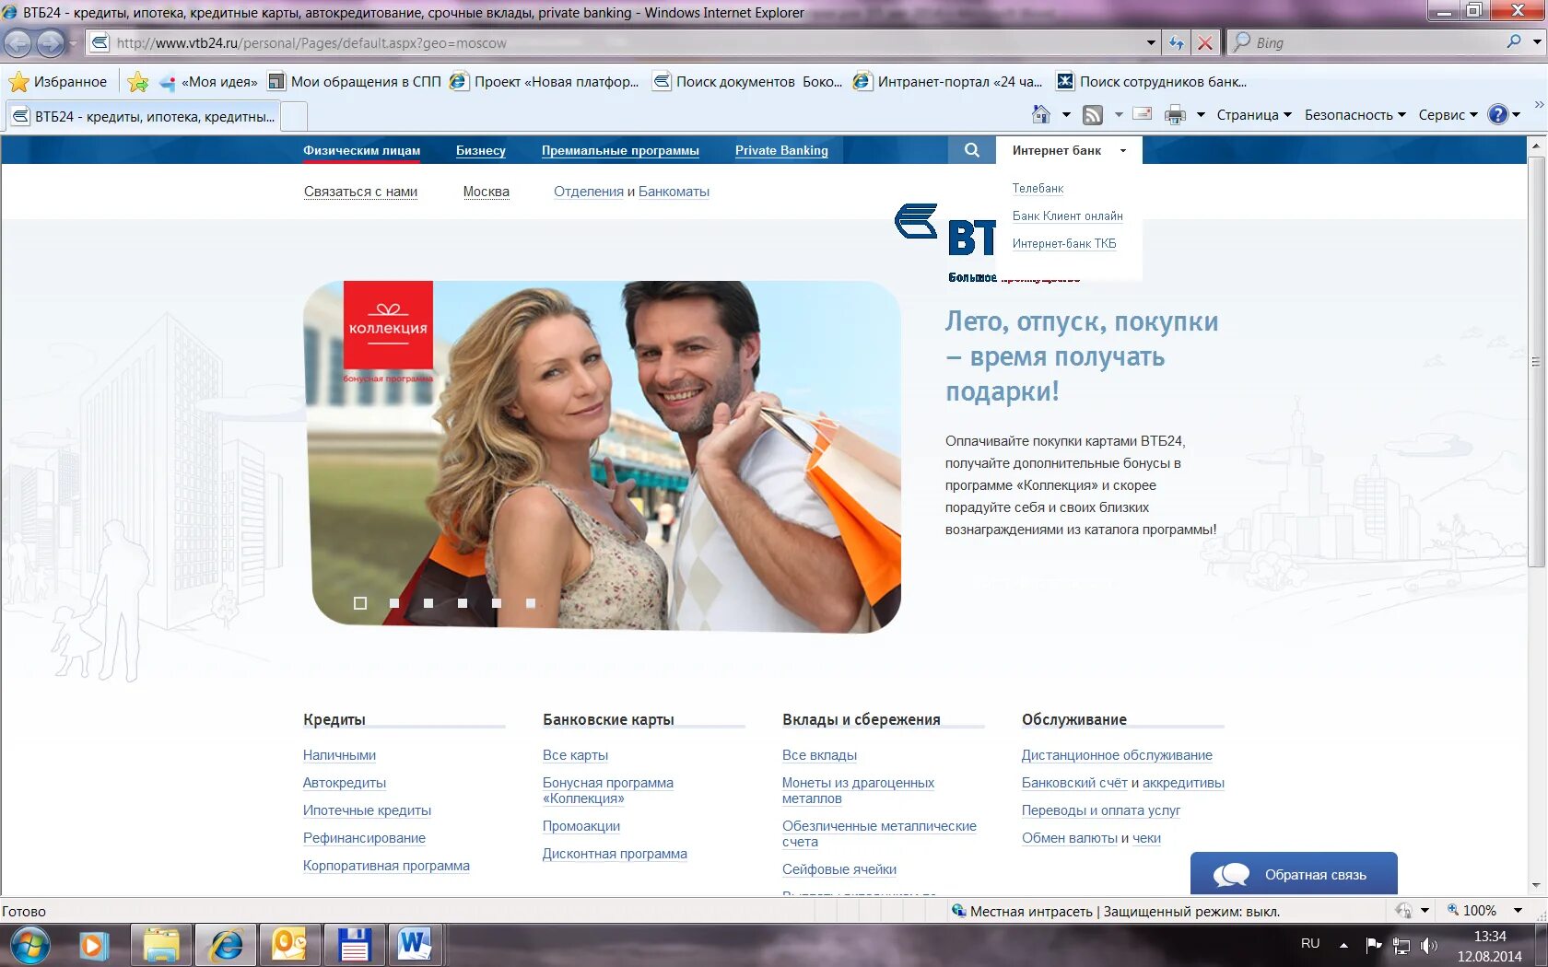
Task: Open the zoom level dropdown arrow
Action: pos(1518,911)
